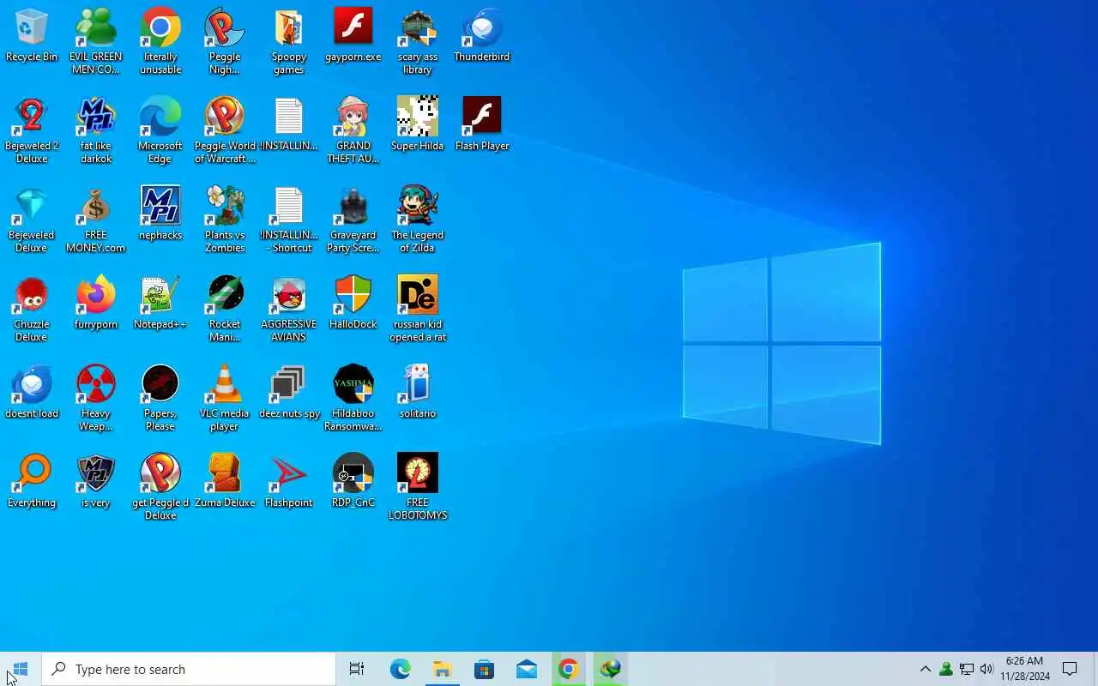This screenshot has height=686, width=1098.
Task: Open File Explorer from the taskbar
Action: click(442, 669)
